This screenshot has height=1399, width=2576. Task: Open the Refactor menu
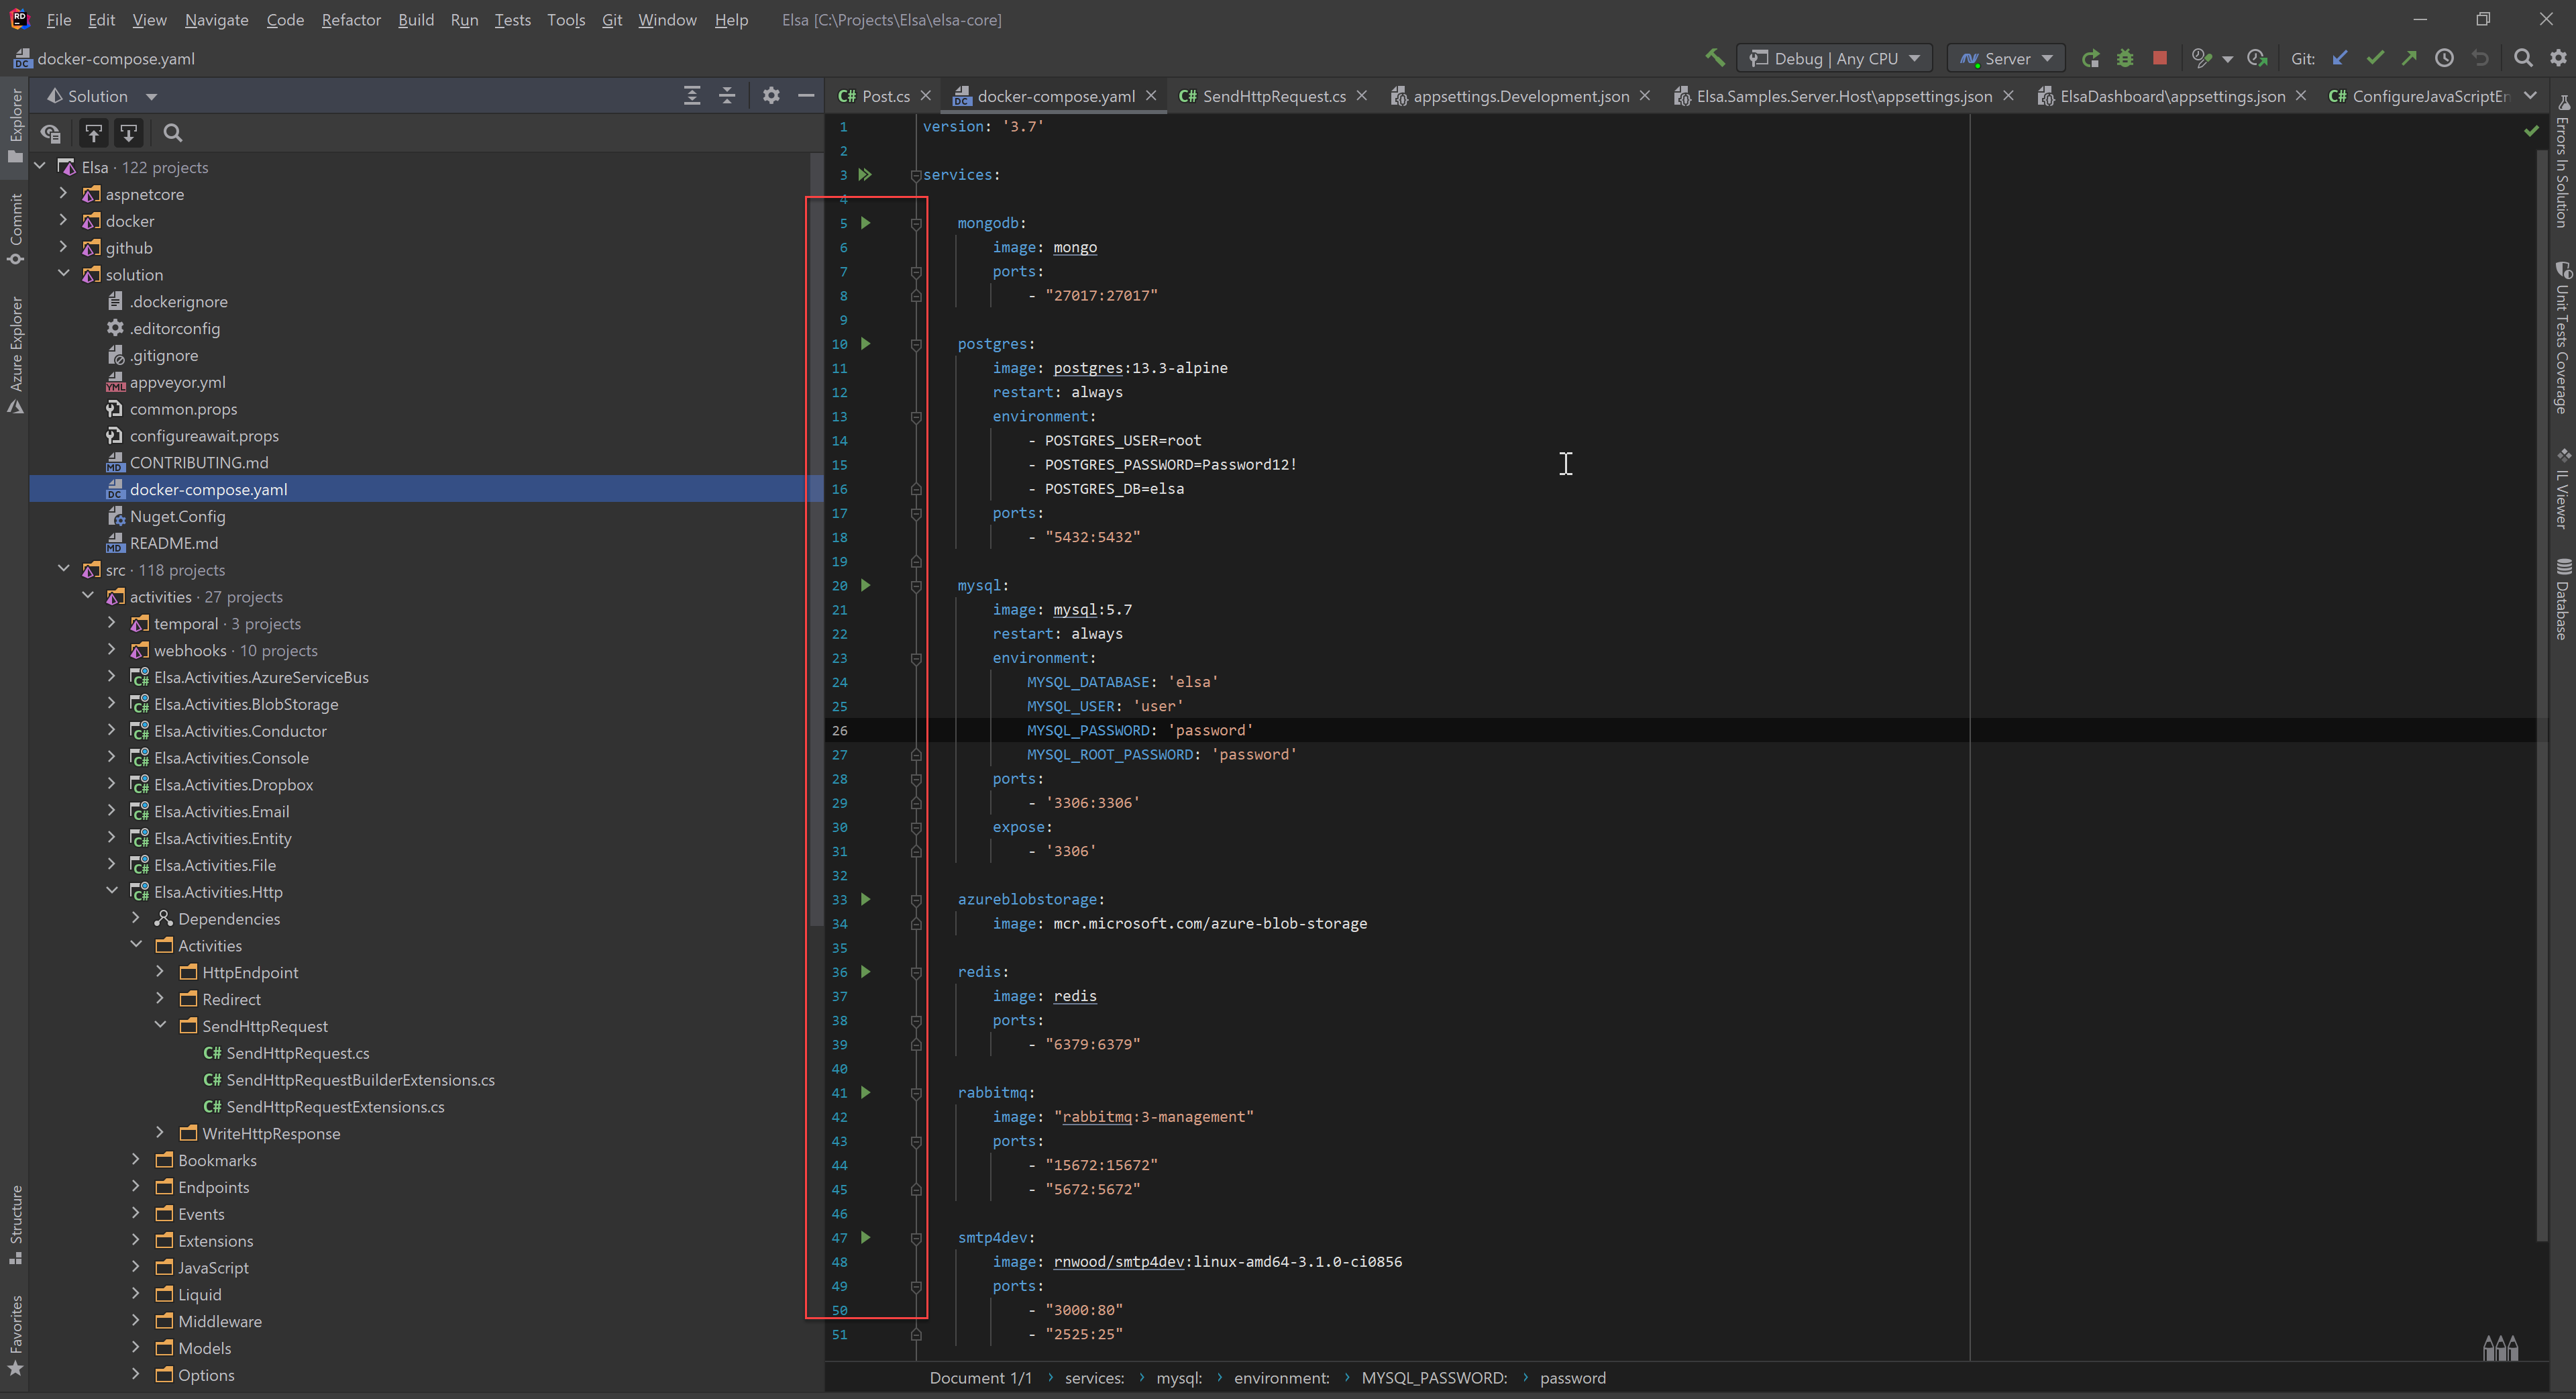350,19
